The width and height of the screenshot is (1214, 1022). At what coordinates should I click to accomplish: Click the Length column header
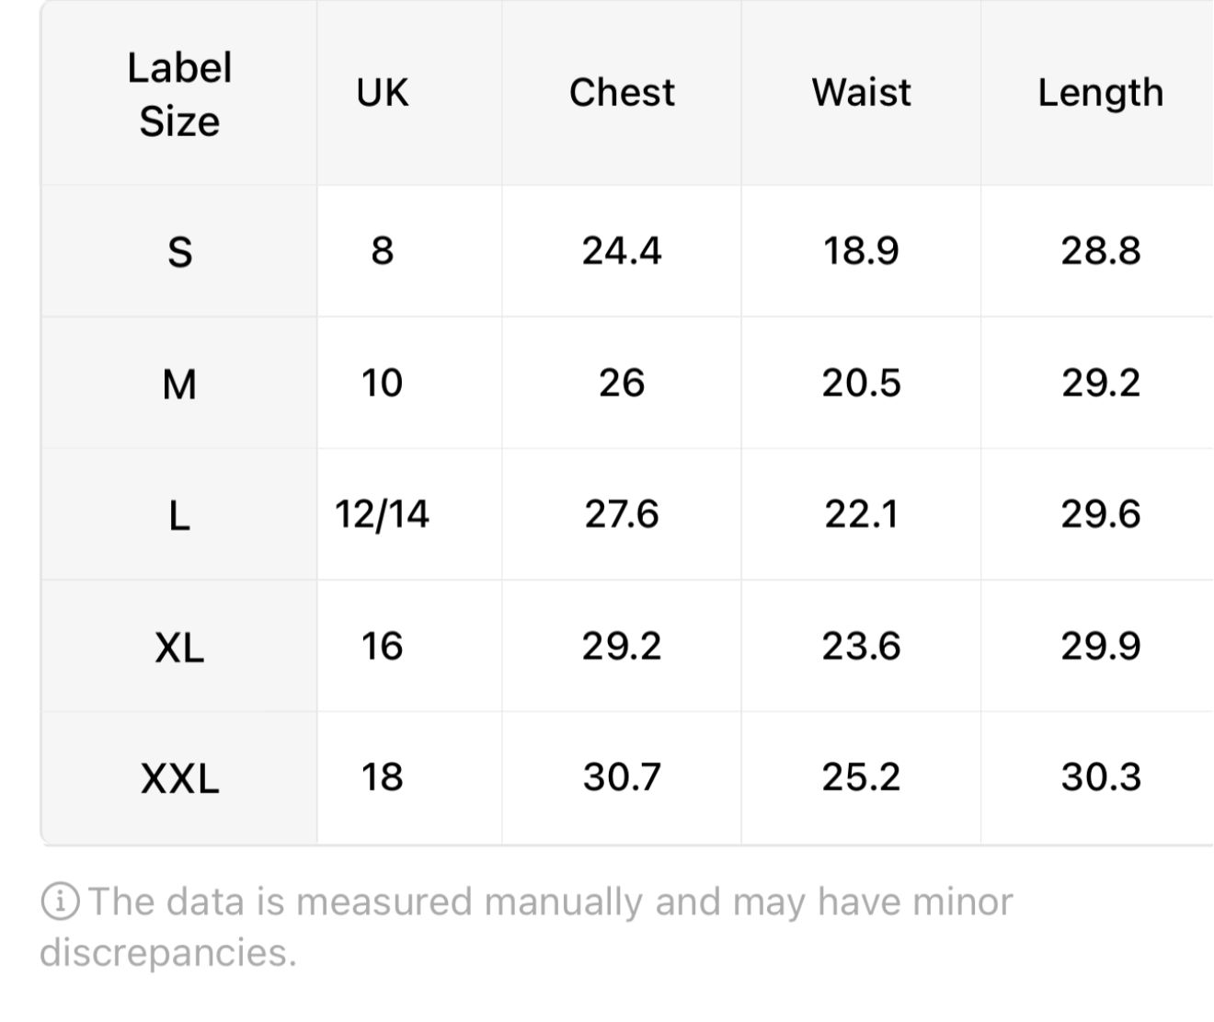(1100, 94)
